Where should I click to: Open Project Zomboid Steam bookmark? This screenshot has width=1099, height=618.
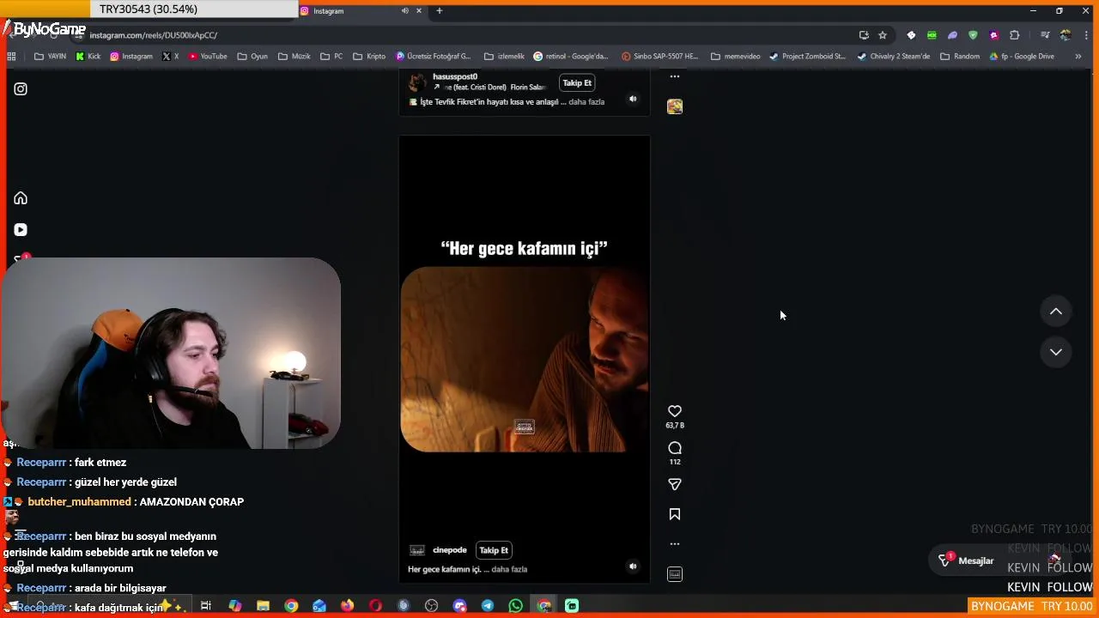(807, 57)
